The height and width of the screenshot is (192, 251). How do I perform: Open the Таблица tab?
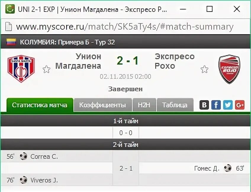click(x=175, y=105)
